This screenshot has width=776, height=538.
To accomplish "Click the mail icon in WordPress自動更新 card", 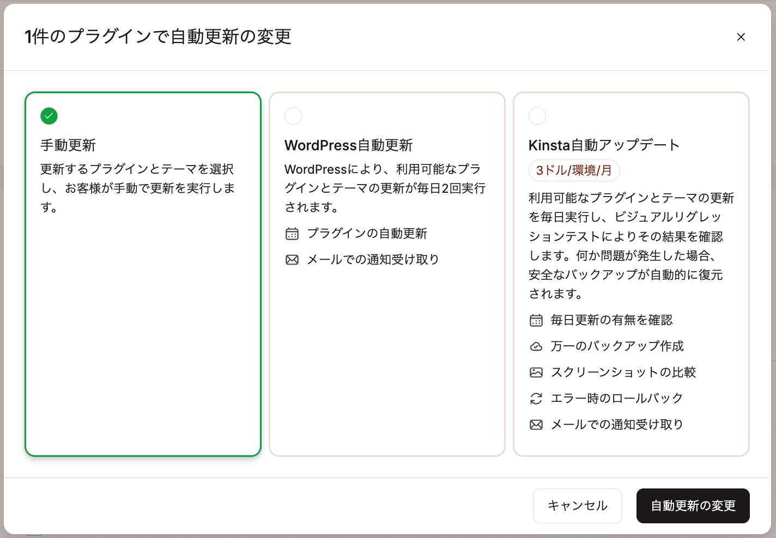I will click(292, 259).
